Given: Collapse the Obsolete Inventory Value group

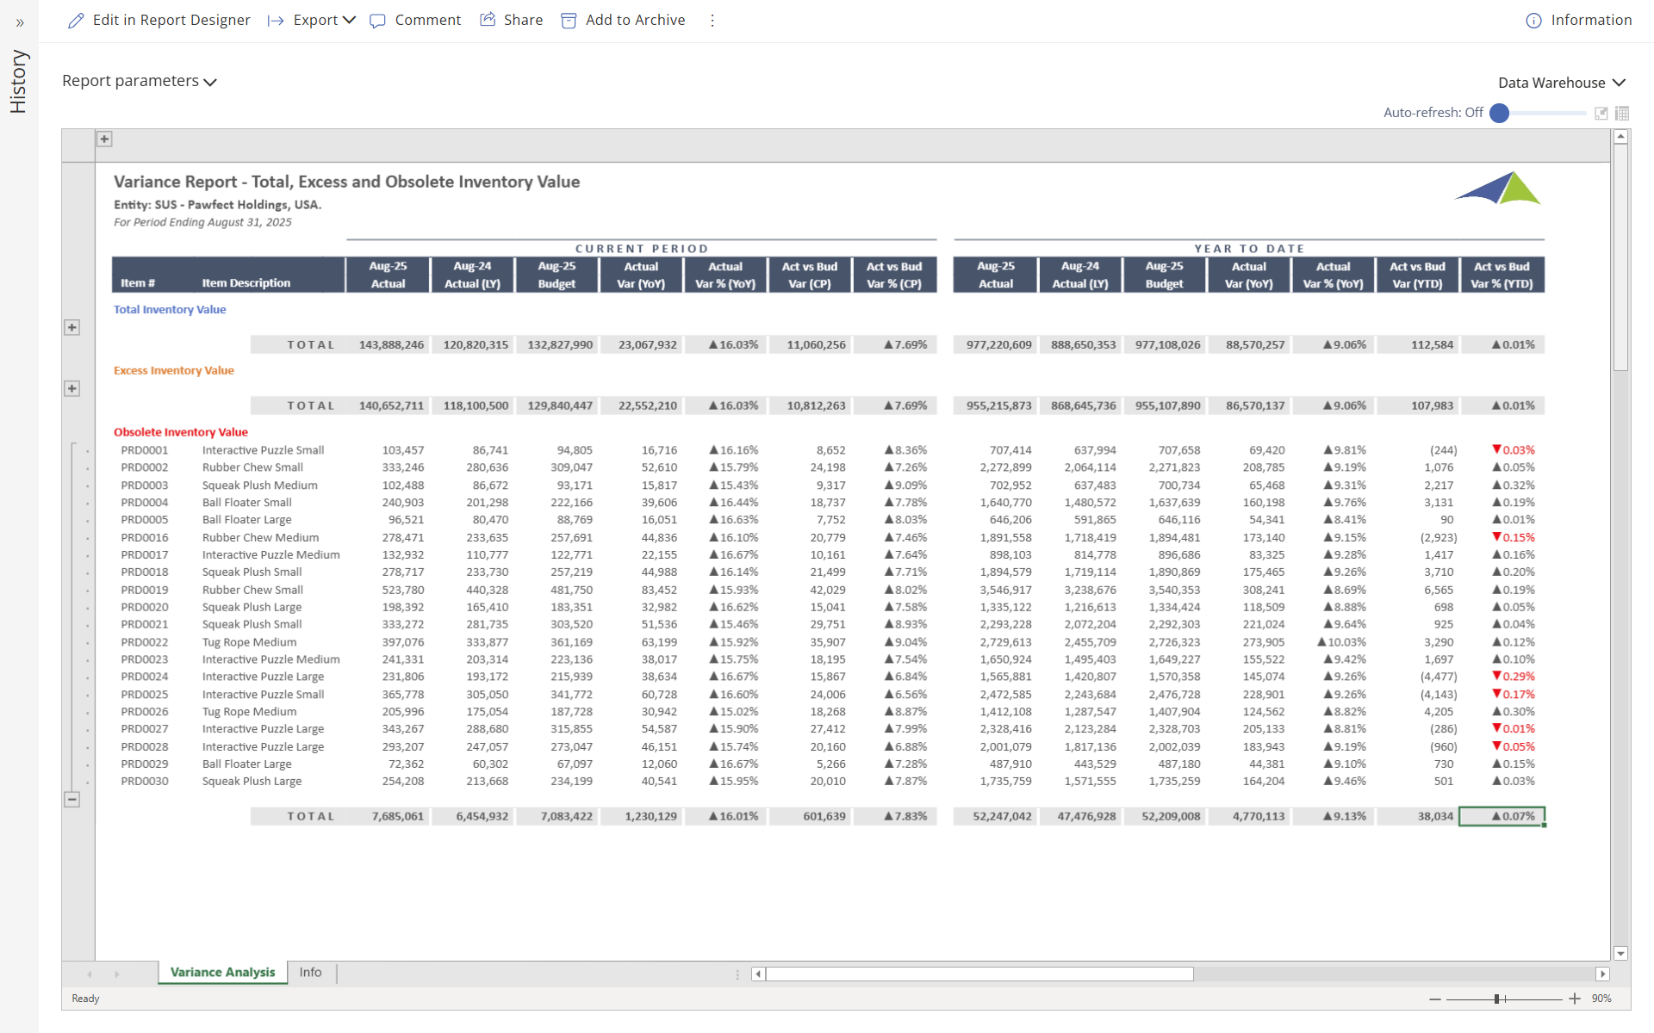Looking at the screenshot, I should point(72,799).
